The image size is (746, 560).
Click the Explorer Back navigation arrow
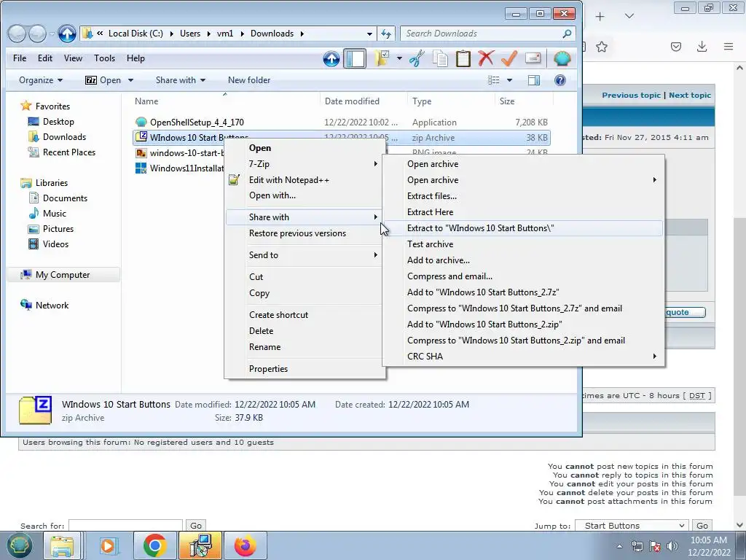[x=17, y=34]
